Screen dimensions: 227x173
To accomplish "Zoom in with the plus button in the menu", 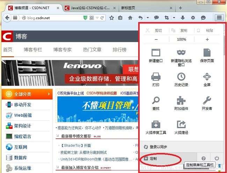I will (207, 39).
